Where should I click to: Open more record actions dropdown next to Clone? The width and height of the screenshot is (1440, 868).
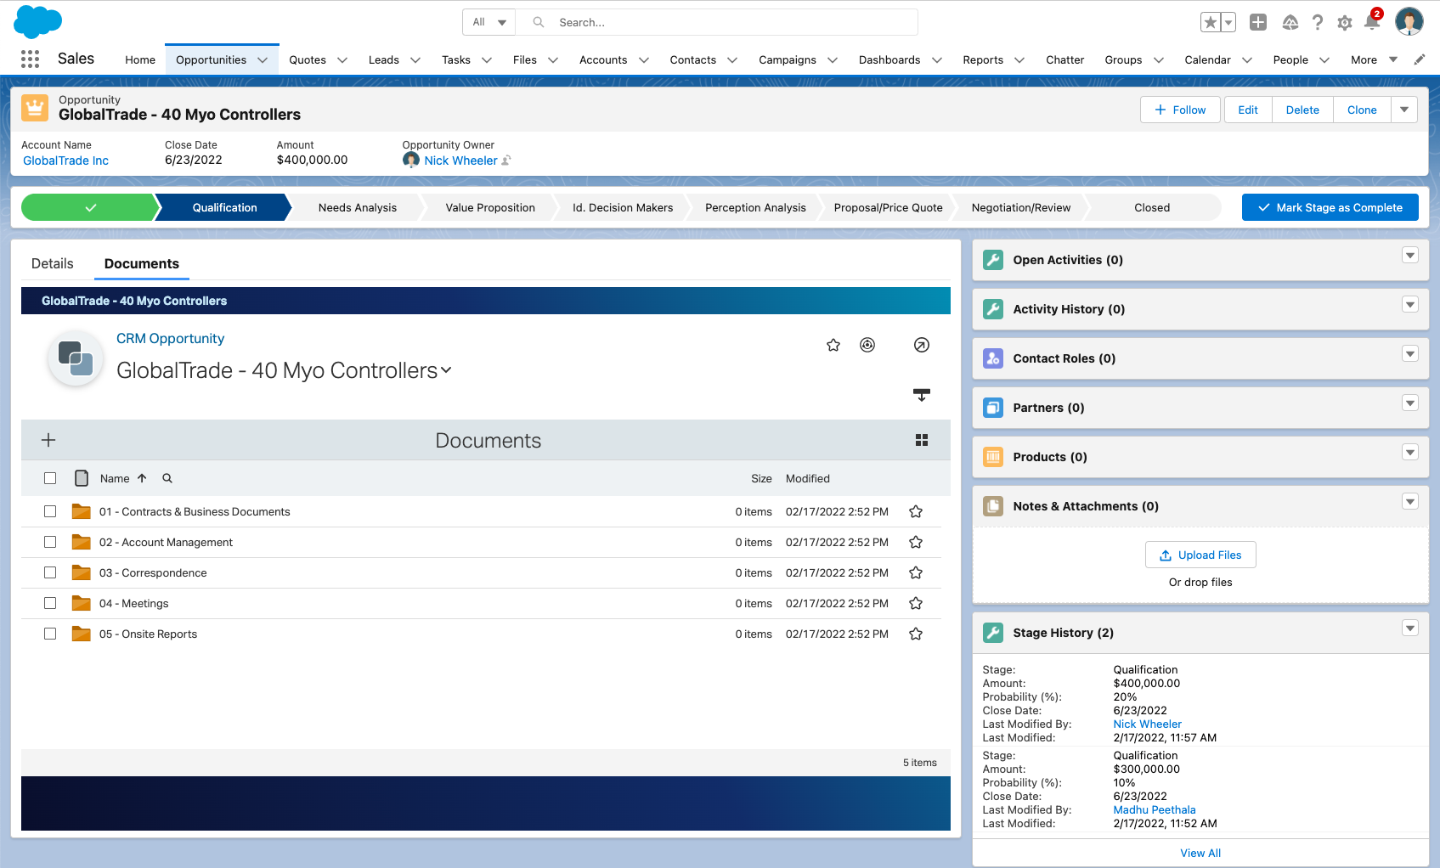[x=1403, y=110]
